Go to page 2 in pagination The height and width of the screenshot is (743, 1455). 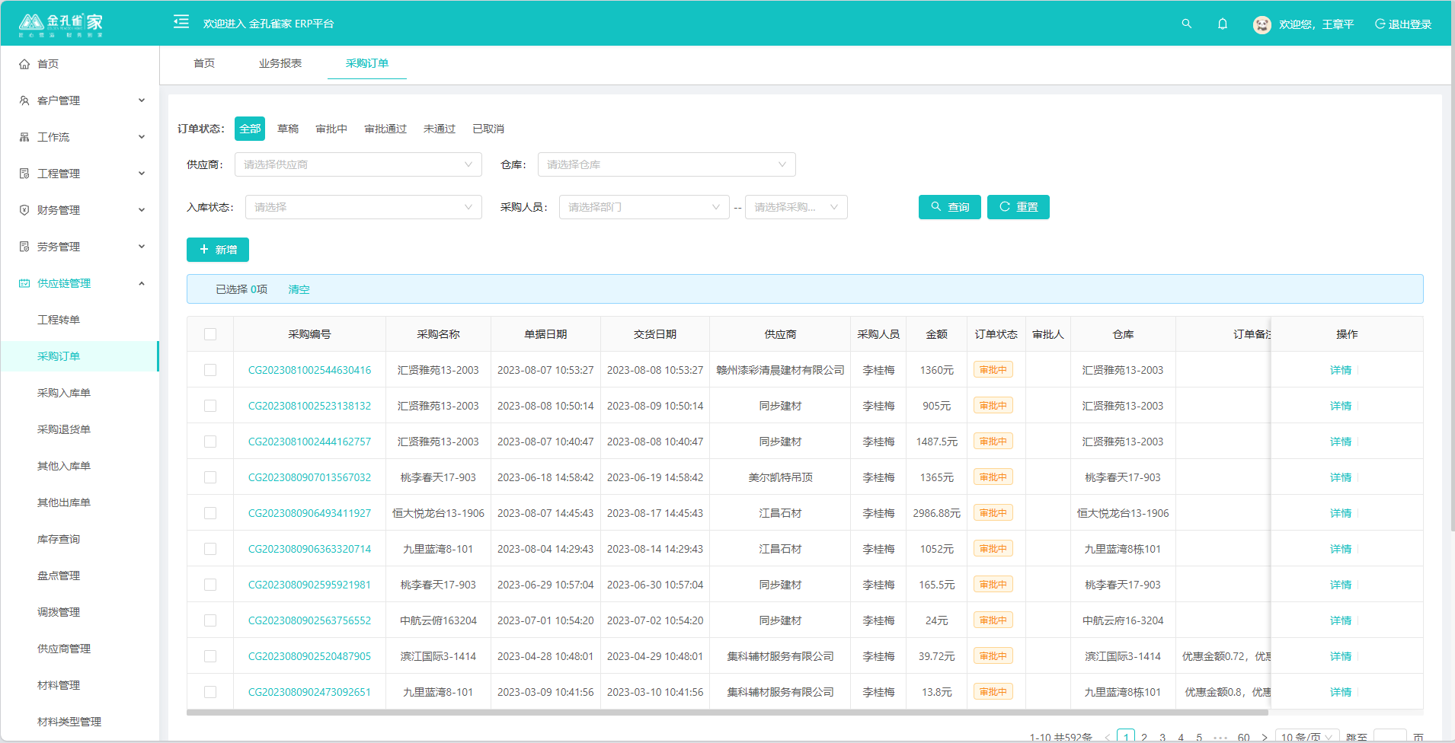(1144, 737)
